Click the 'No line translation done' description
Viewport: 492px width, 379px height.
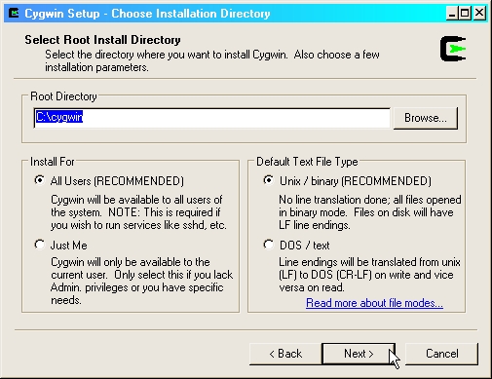point(370,212)
